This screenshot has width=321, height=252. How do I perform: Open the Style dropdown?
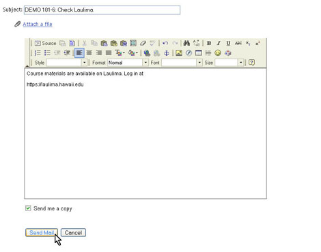66,63
